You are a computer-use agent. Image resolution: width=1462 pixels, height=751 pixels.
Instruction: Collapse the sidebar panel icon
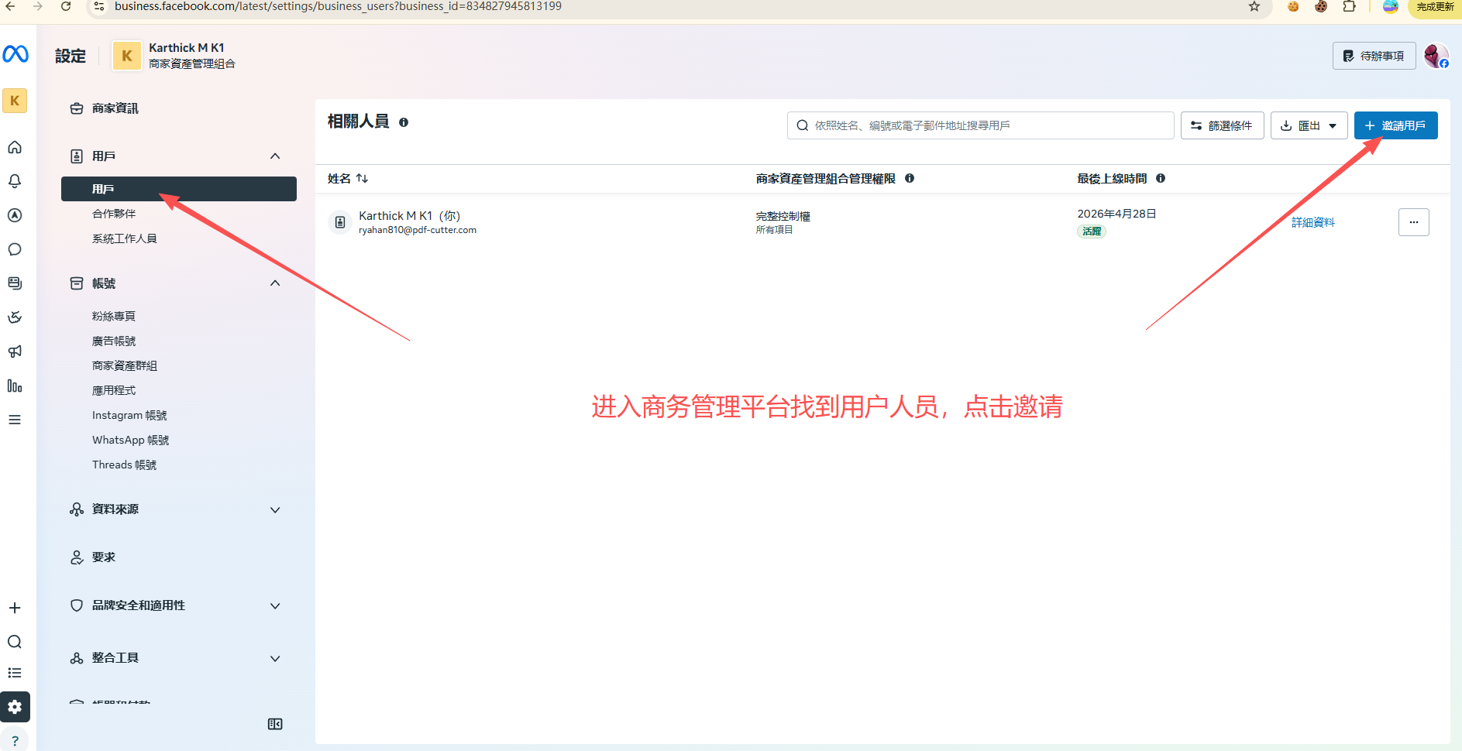coord(275,724)
